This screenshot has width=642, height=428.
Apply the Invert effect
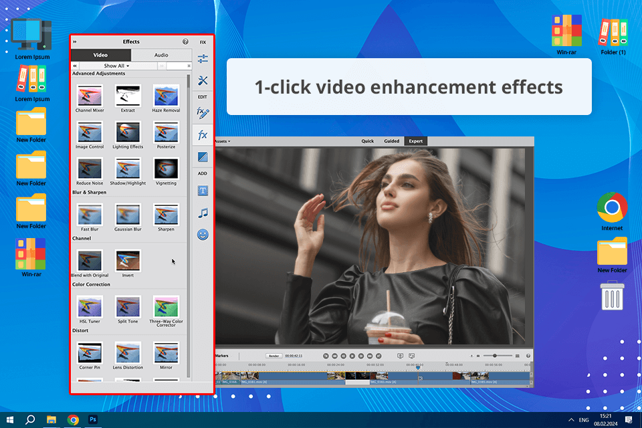coord(128,263)
